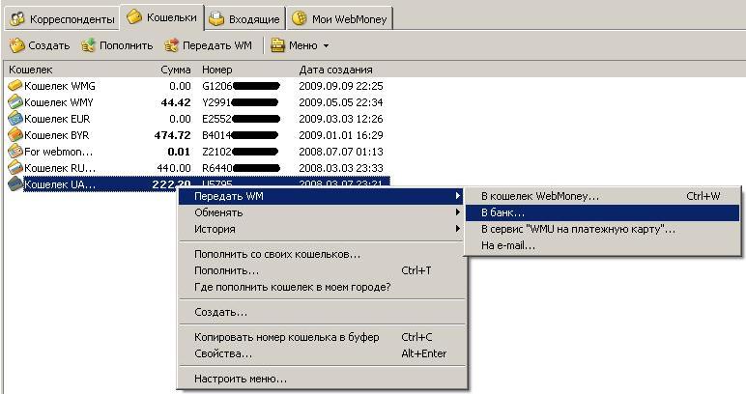This screenshot has height=394, width=746.
Task: Click the 474.72 amount value
Action: point(172,135)
